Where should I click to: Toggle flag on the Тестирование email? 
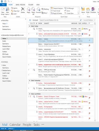click(89, 108)
